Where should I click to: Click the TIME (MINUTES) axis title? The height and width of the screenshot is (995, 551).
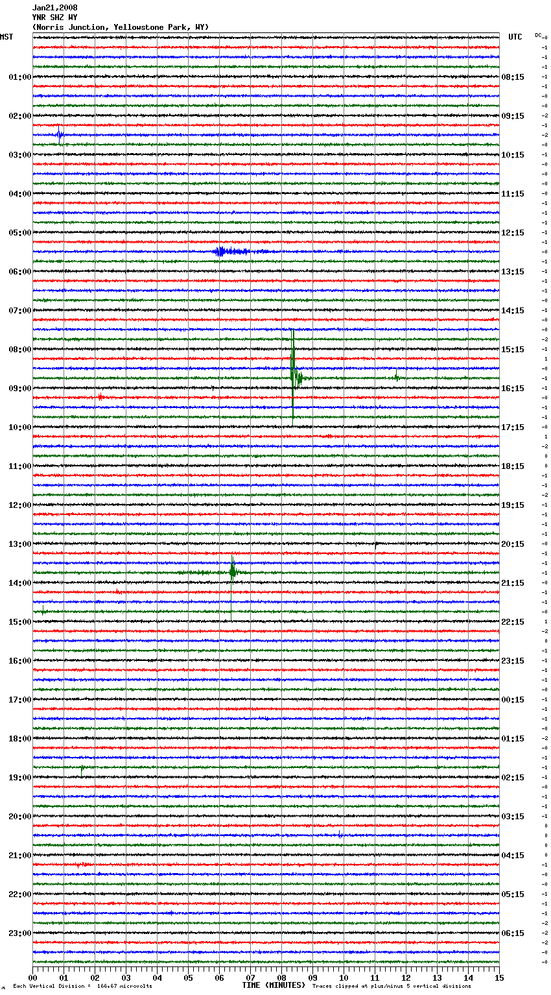pos(274,985)
